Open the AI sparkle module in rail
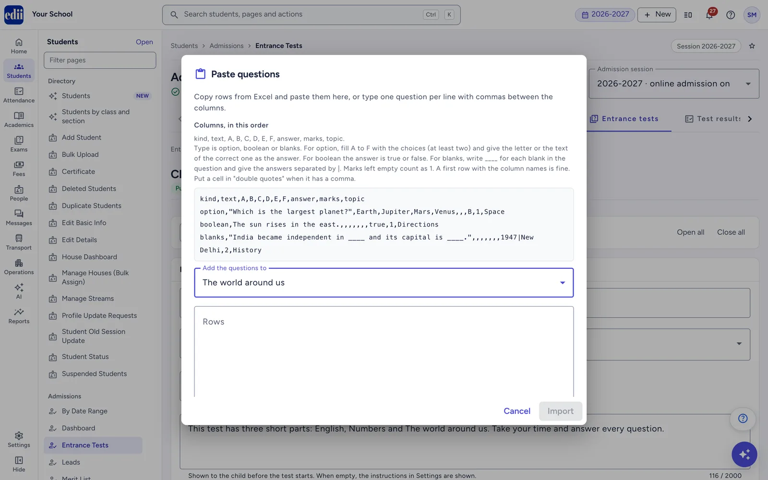Viewport: 768px width, 480px height. pos(19,291)
